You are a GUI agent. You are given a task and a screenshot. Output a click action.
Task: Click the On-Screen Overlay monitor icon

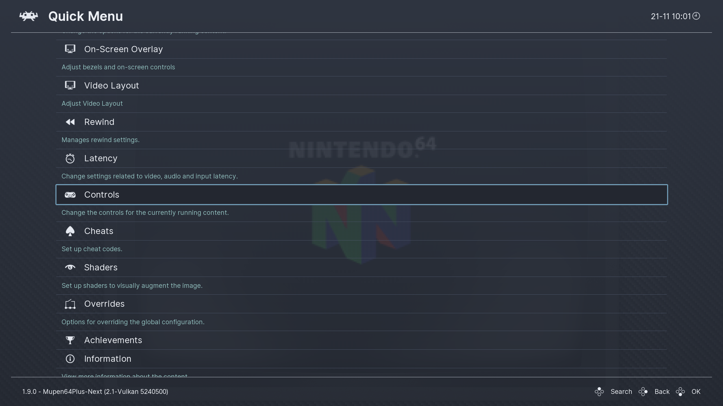(70, 49)
